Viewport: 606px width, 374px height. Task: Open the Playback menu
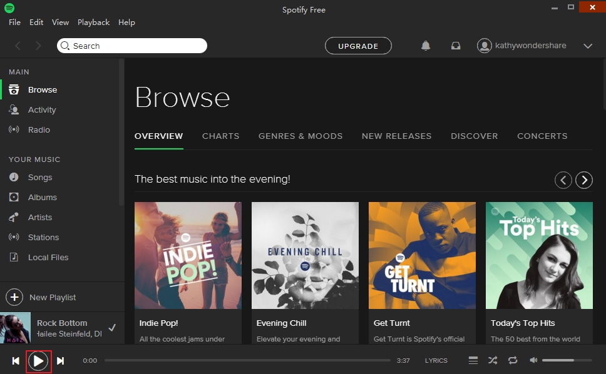coord(93,23)
